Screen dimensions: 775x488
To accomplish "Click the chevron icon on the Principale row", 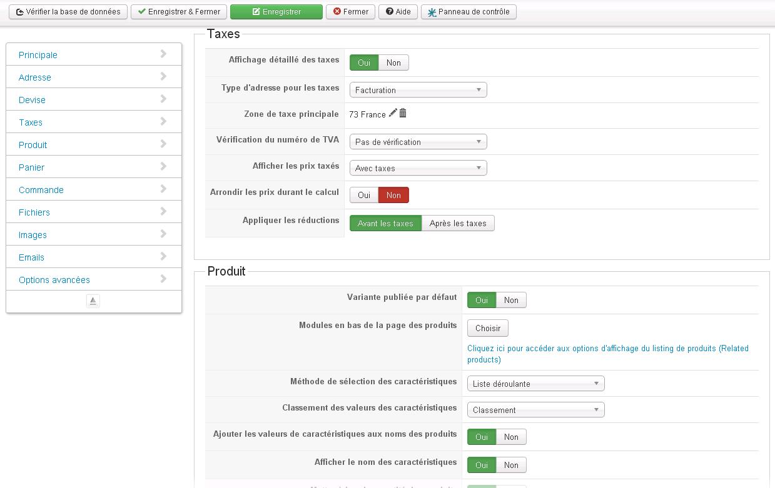I will tap(163, 54).
